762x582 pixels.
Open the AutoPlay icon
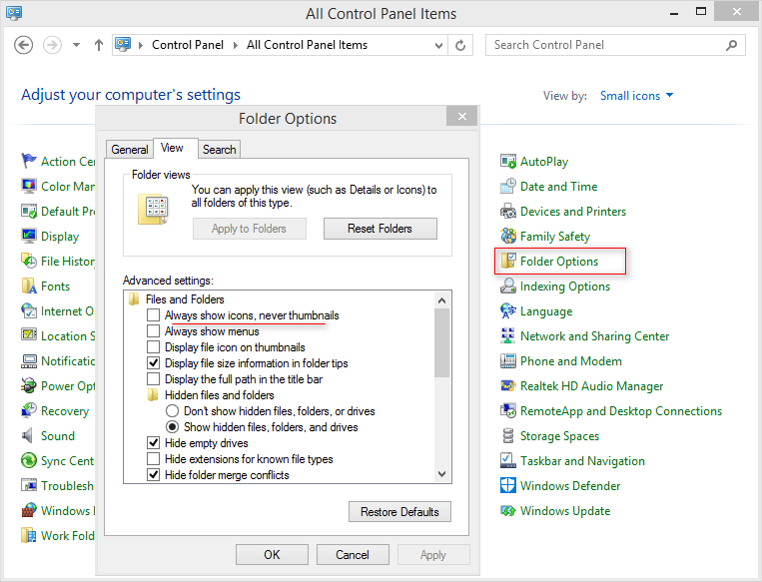tap(508, 161)
